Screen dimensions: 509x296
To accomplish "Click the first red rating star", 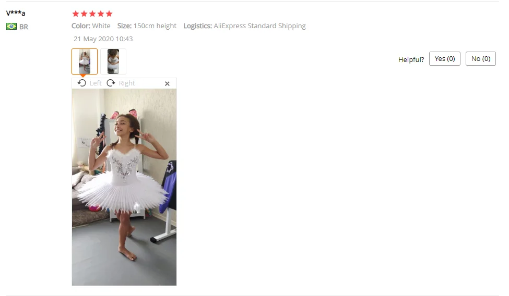I will 76,14.
